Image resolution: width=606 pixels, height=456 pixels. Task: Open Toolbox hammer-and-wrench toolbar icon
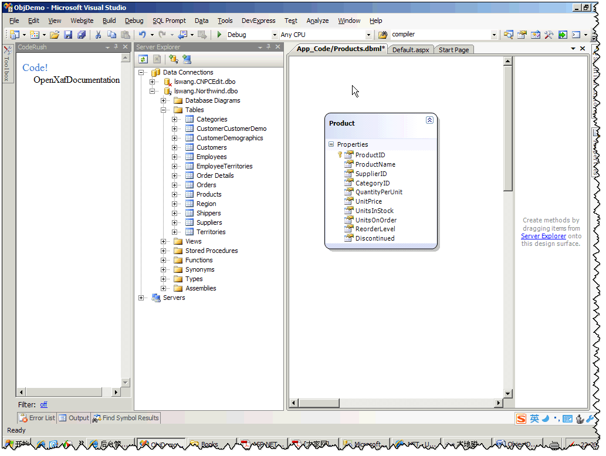click(549, 35)
